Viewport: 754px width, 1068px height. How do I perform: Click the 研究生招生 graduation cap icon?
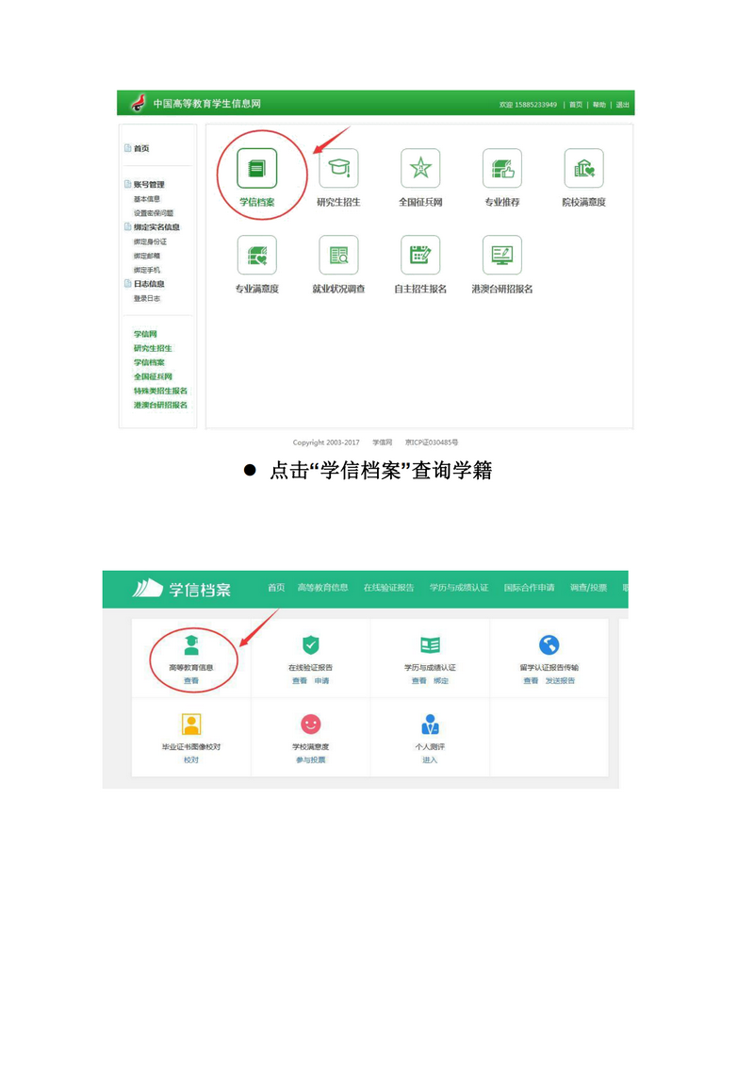tap(338, 169)
